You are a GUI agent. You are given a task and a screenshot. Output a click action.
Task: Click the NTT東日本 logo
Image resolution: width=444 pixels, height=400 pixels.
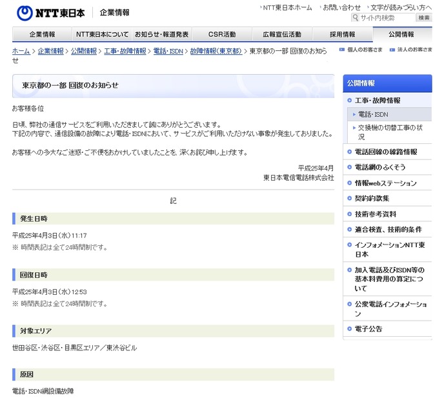[x=51, y=13]
